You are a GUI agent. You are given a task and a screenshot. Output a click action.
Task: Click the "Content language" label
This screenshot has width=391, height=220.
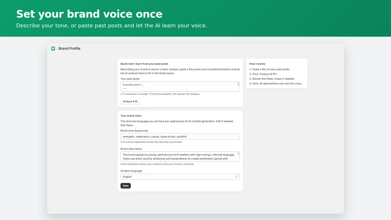(131, 171)
